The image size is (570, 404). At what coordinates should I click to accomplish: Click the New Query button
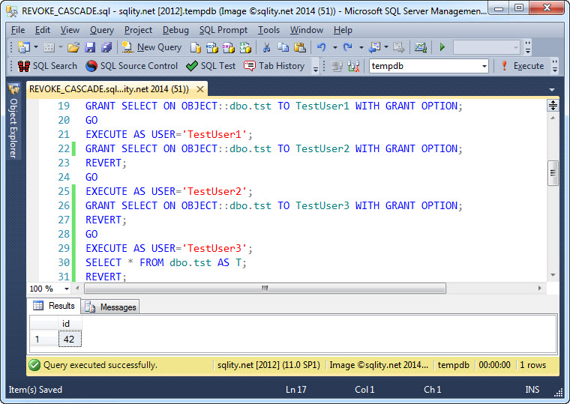tap(151, 47)
